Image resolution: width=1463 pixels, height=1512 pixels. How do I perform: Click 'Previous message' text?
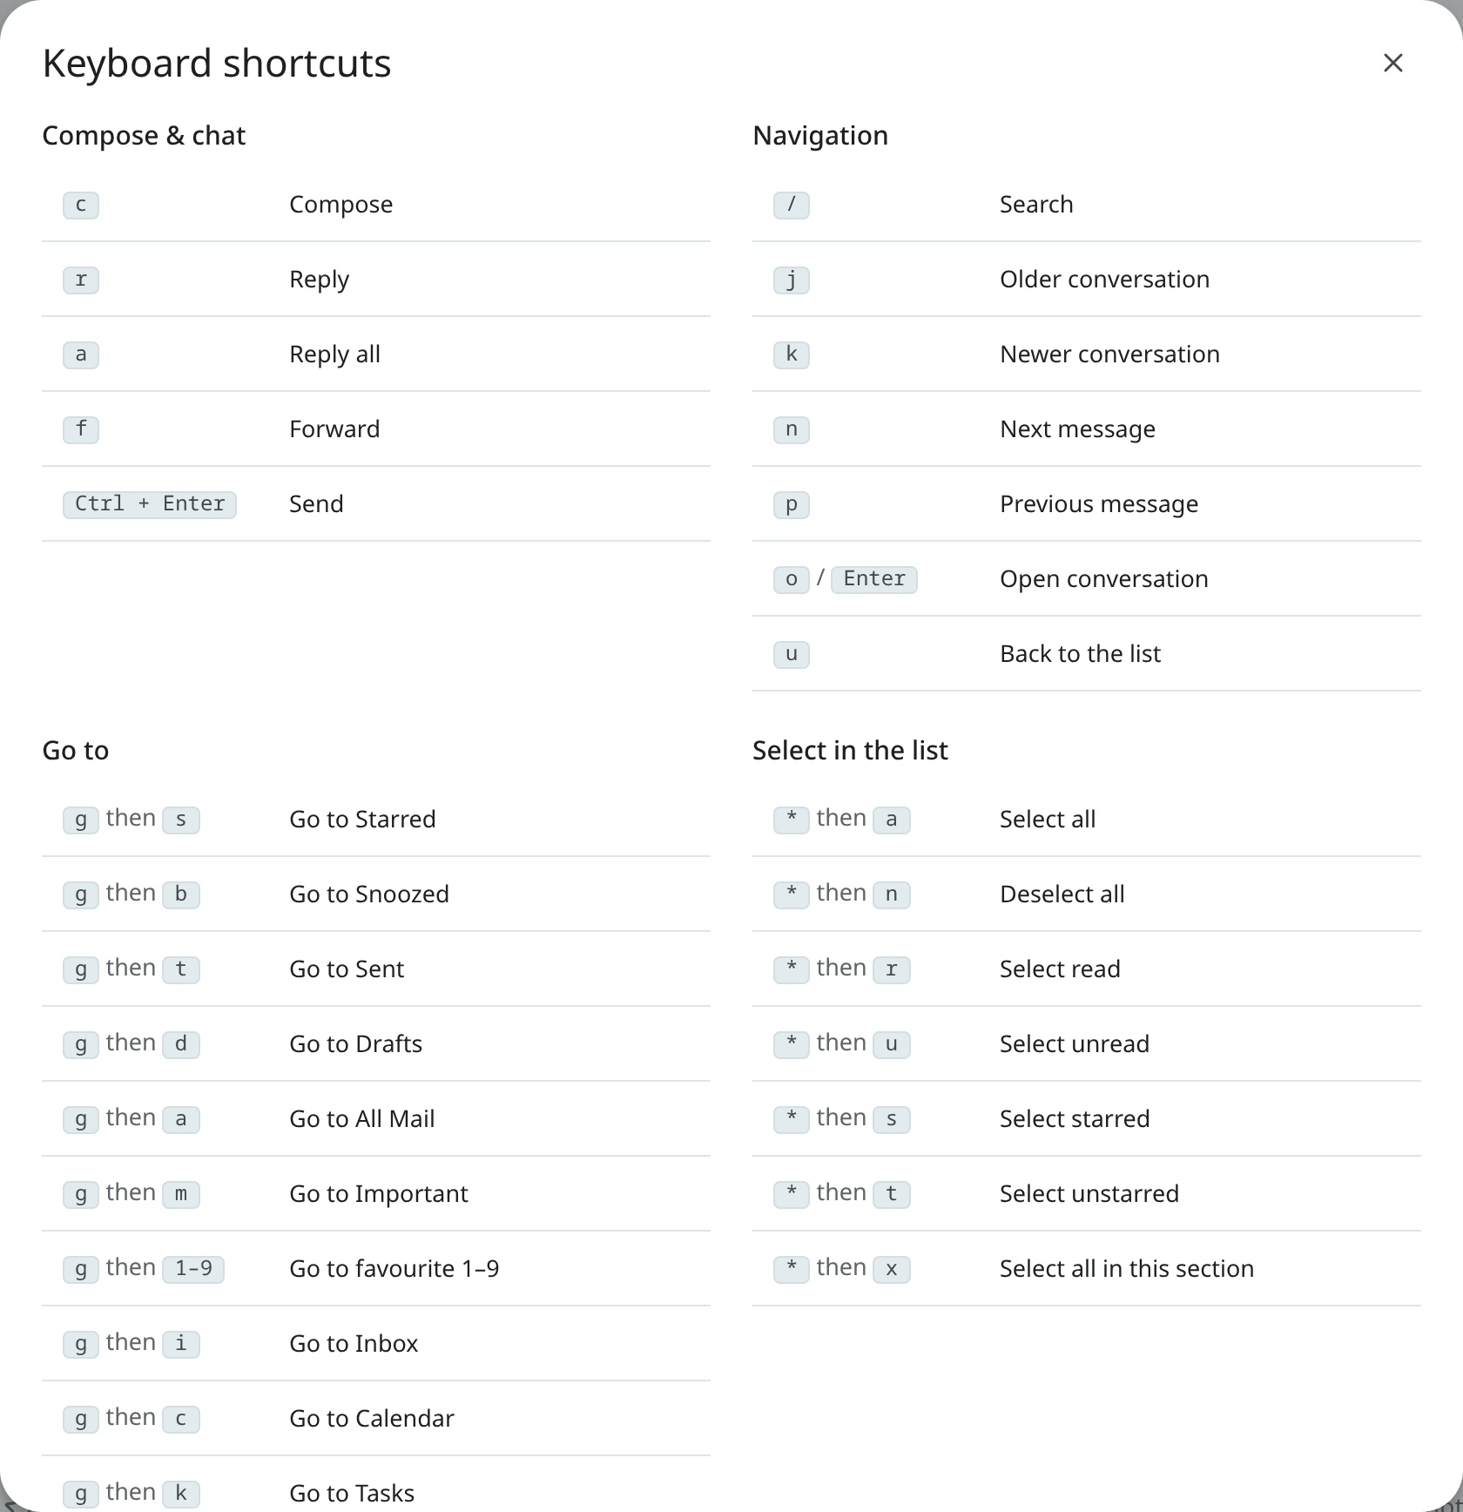[1099, 504]
